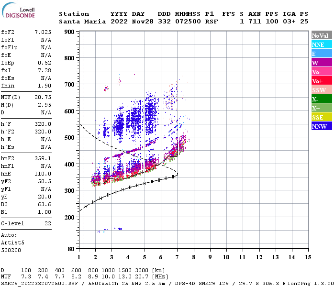Click the Artist5 auto-scaling label
The image size is (335, 287).
tap(12, 243)
